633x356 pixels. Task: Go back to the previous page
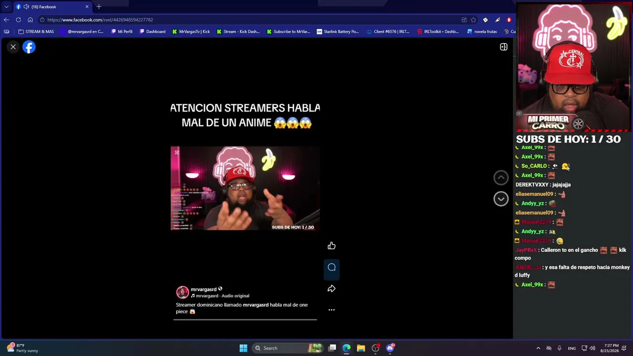click(x=6, y=20)
